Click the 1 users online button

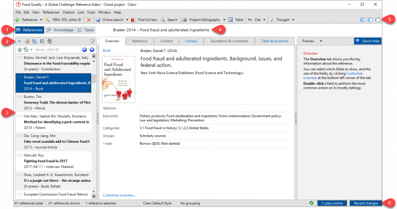[x=332, y=203]
